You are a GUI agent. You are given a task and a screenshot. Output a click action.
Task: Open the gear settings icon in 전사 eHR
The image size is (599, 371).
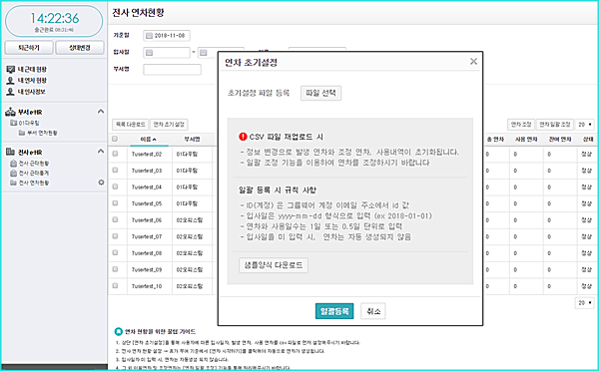pyautogui.click(x=101, y=183)
